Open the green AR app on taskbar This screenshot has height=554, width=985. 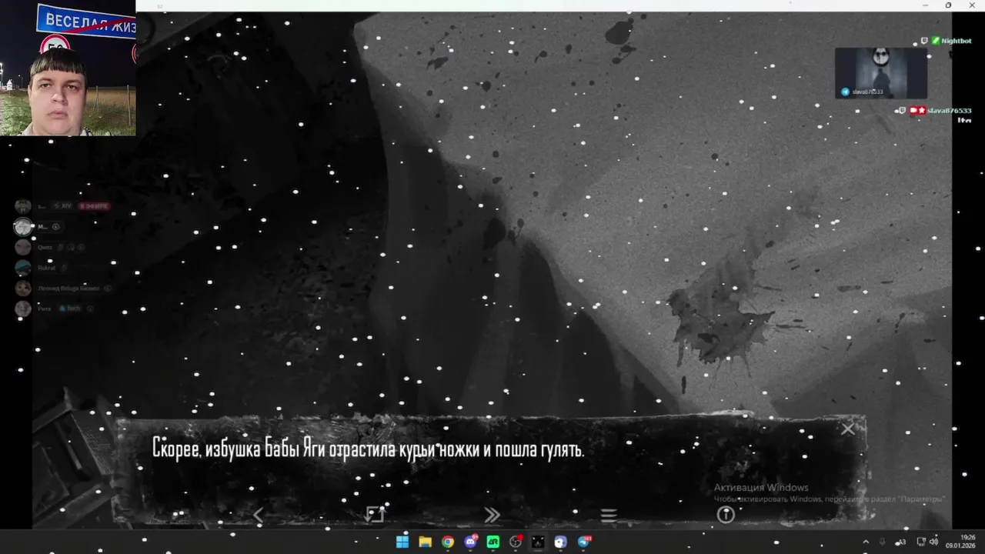point(493,542)
